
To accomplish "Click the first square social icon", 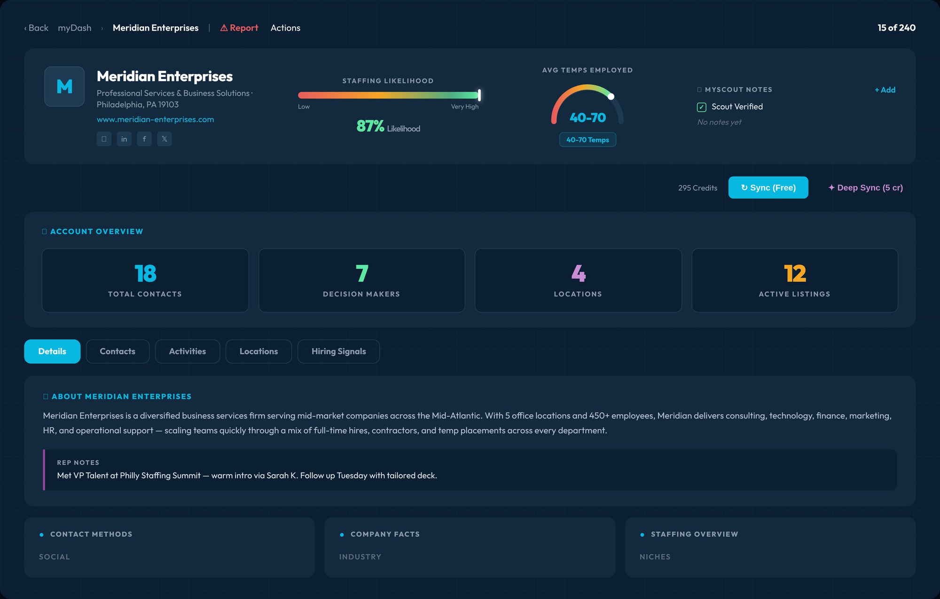I will click(104, 139).
